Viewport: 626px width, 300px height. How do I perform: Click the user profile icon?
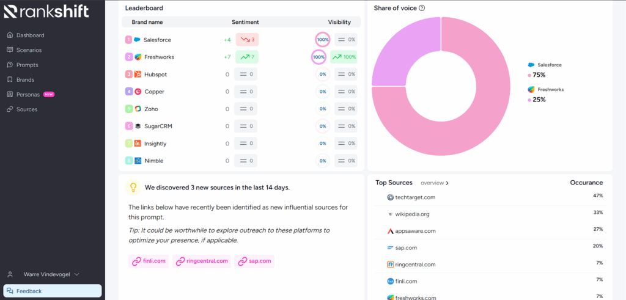10,274
